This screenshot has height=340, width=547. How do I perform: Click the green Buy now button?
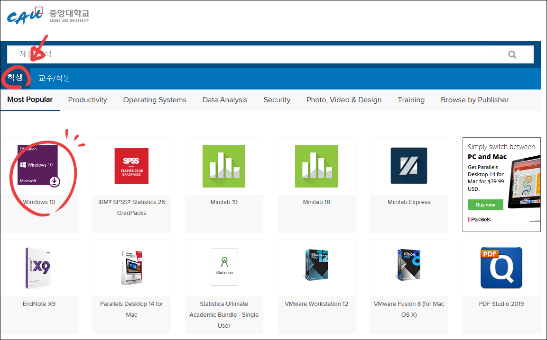pos(485,205)
